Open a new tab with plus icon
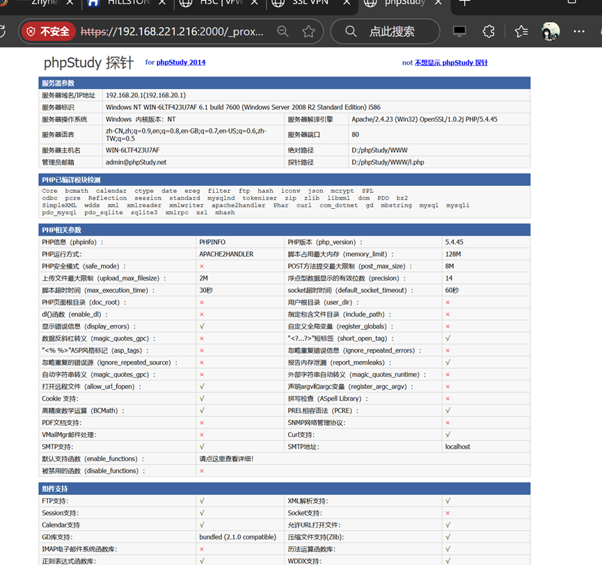Screen dimensions: 602x565 [x=465, y=2]
